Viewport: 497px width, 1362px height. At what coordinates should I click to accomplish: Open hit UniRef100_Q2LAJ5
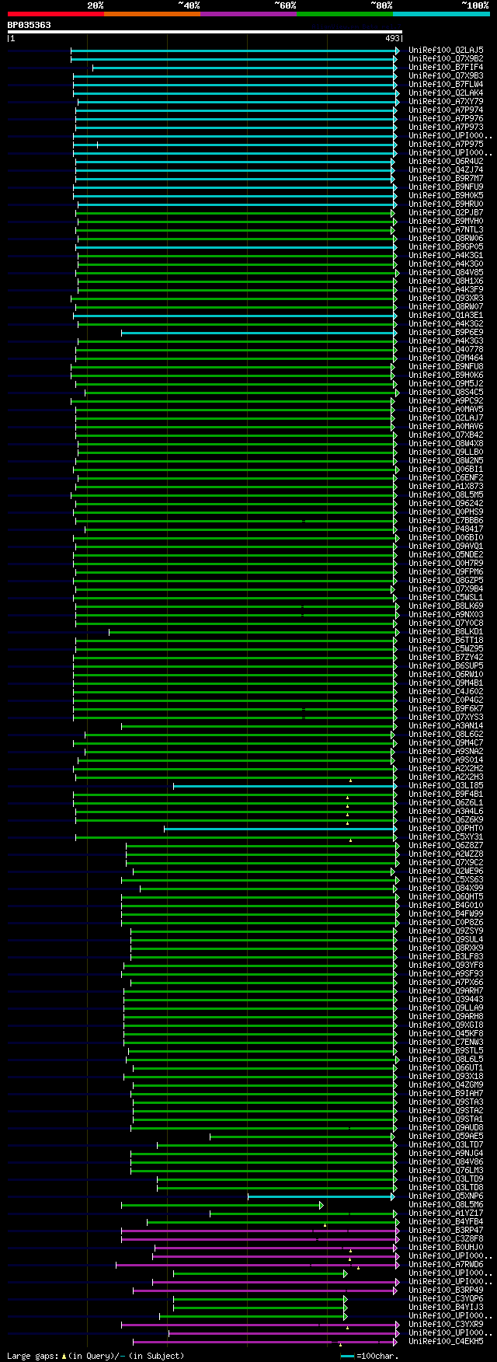[446, 50]
